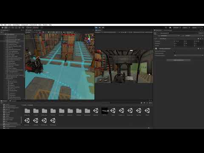Switch to the Game tab
204x153 pixels.
98,30
